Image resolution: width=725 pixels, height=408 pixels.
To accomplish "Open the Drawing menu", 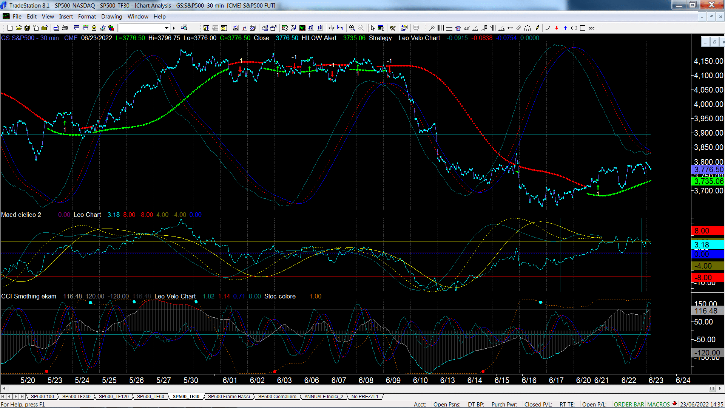I will [111, 17].
